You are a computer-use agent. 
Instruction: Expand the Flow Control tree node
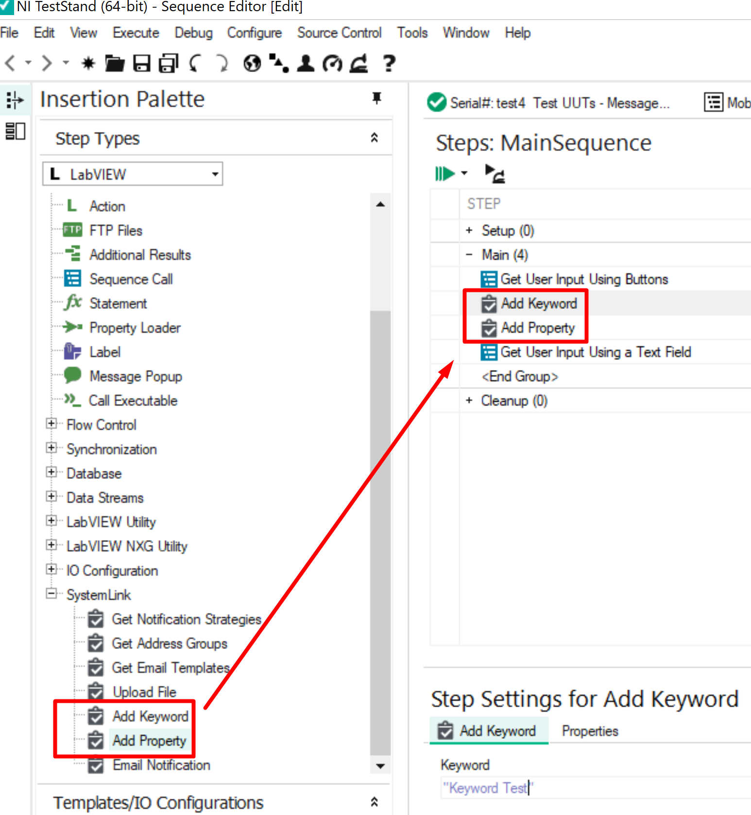51,424
